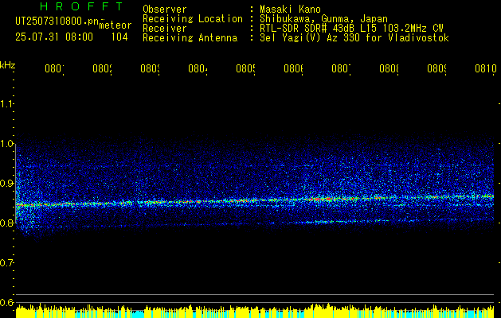Click the 0.7 frequency axis label
Viewport: 501px width, 318px height.
6,263
